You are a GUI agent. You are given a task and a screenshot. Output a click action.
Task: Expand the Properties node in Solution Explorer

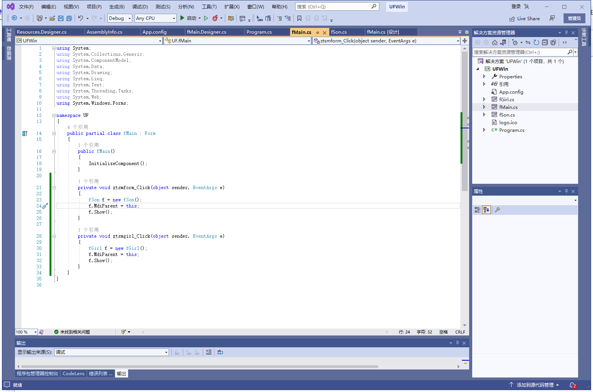[484, 76]
